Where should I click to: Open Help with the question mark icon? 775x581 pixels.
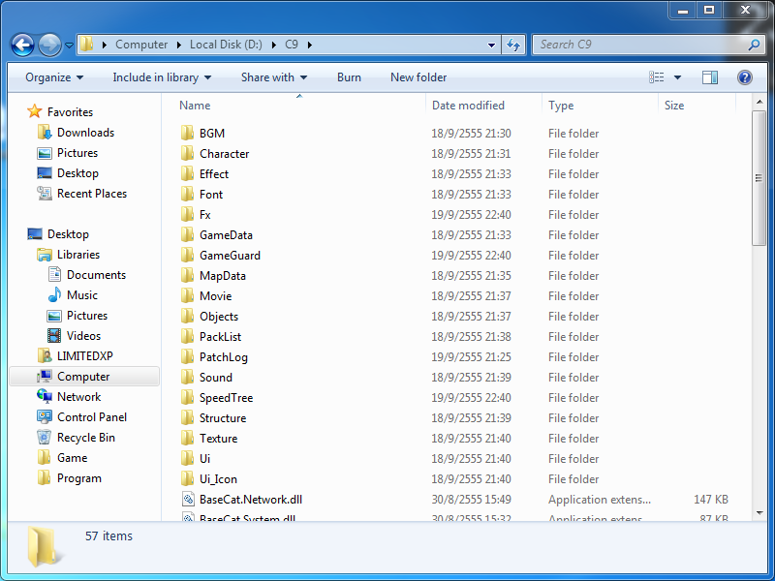pos(744,77)
